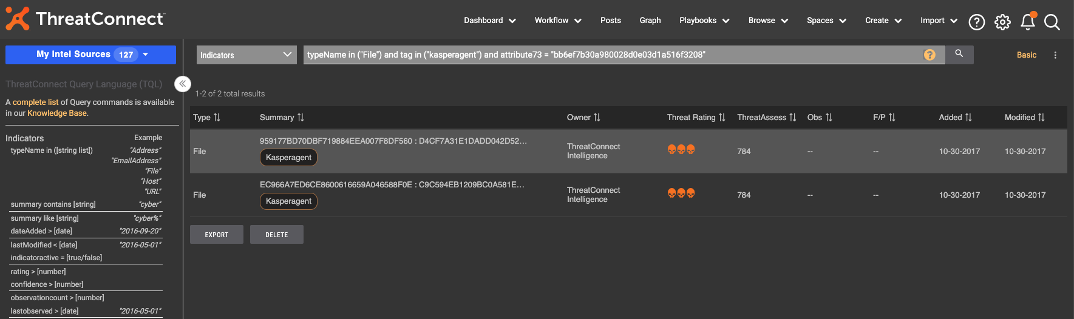Open the Knowledge Base link
The height and width of the screenshot is (319, 1074).
coord(57,113)
